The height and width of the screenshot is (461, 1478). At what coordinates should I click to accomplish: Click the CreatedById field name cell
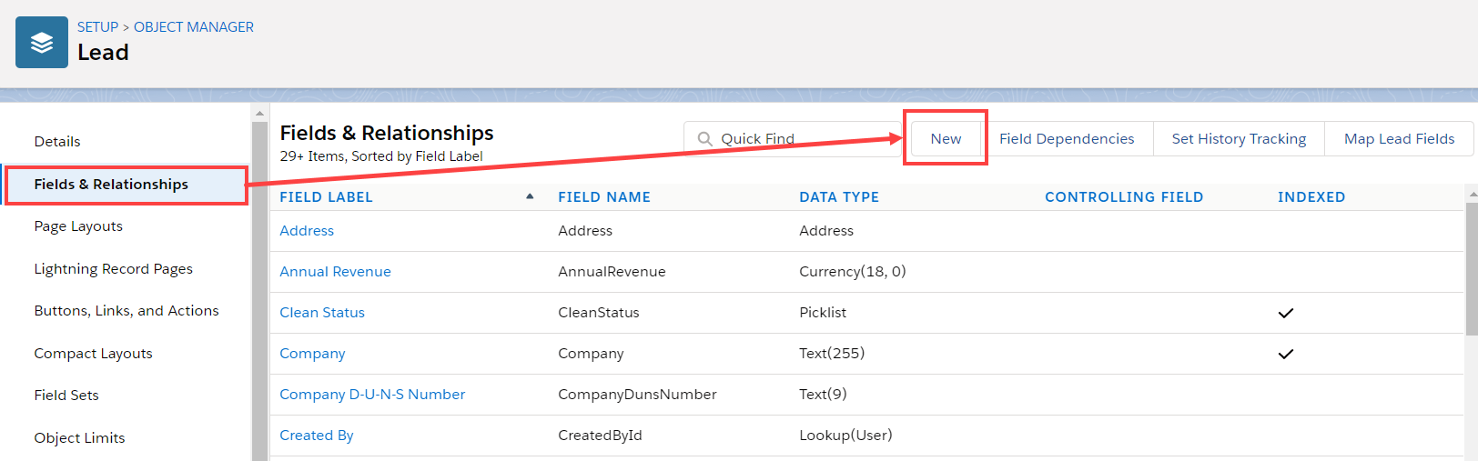coord(600,436)
